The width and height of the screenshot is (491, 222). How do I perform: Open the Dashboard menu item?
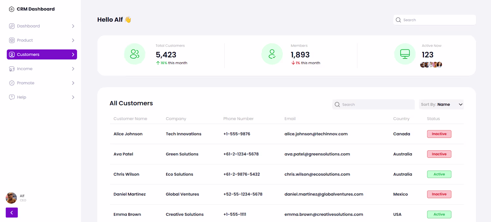[x=42, y=26]
